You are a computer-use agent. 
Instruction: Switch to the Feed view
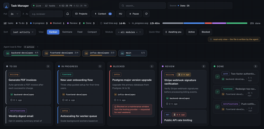click(80, 32)
